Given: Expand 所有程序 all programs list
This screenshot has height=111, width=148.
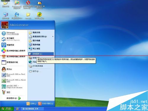Looking at the screenshot, I should (14, 98).
